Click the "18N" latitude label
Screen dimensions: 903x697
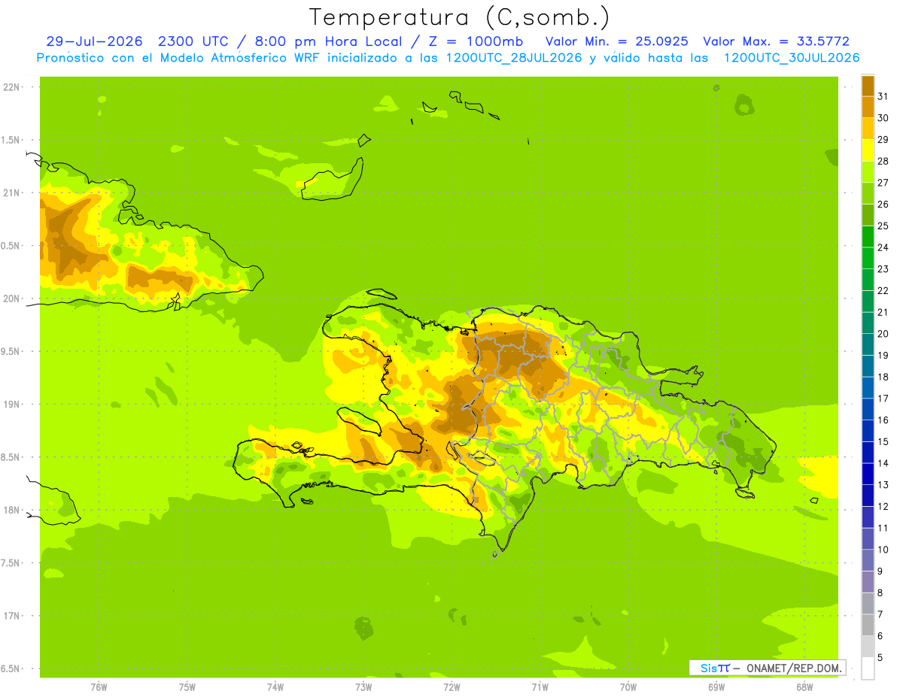click(11, 510)
